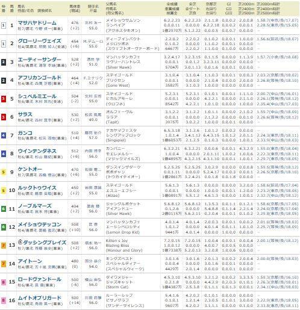300x310 pixels.
Task: Click yellow bracket 5 badge for horse 9
Action: click(x=4, y=172)
